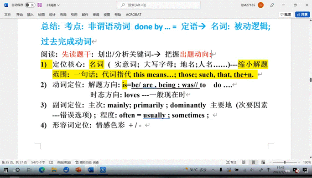The height and width of the screenshot is (178, 312).
Task: Click the microphone tray icon
Action: (221, 170)
